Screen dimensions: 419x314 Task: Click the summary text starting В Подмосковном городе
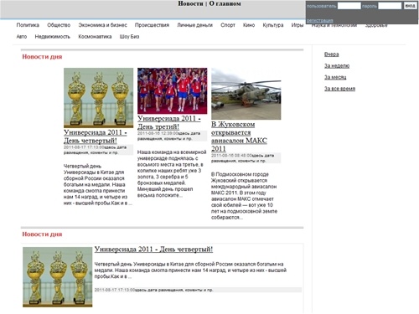245,196
